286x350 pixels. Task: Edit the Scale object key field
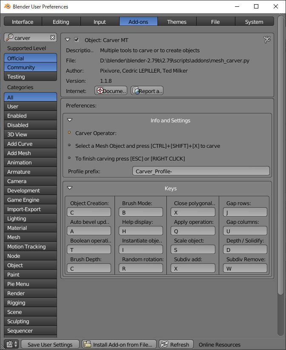click(193, 250)
